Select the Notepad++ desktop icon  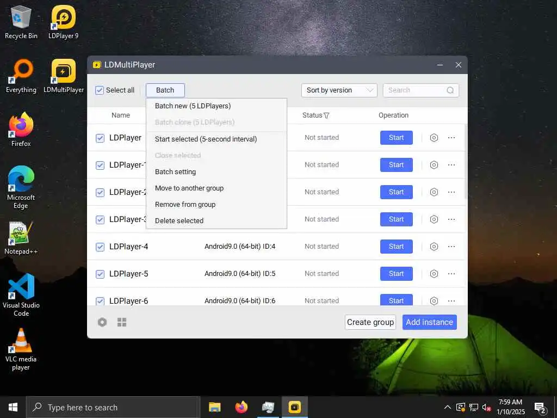point(21,238)
